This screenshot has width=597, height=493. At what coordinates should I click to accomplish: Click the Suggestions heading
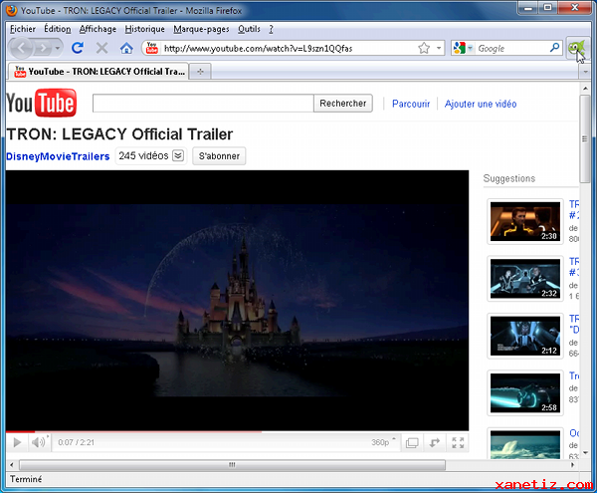[509, 178]
